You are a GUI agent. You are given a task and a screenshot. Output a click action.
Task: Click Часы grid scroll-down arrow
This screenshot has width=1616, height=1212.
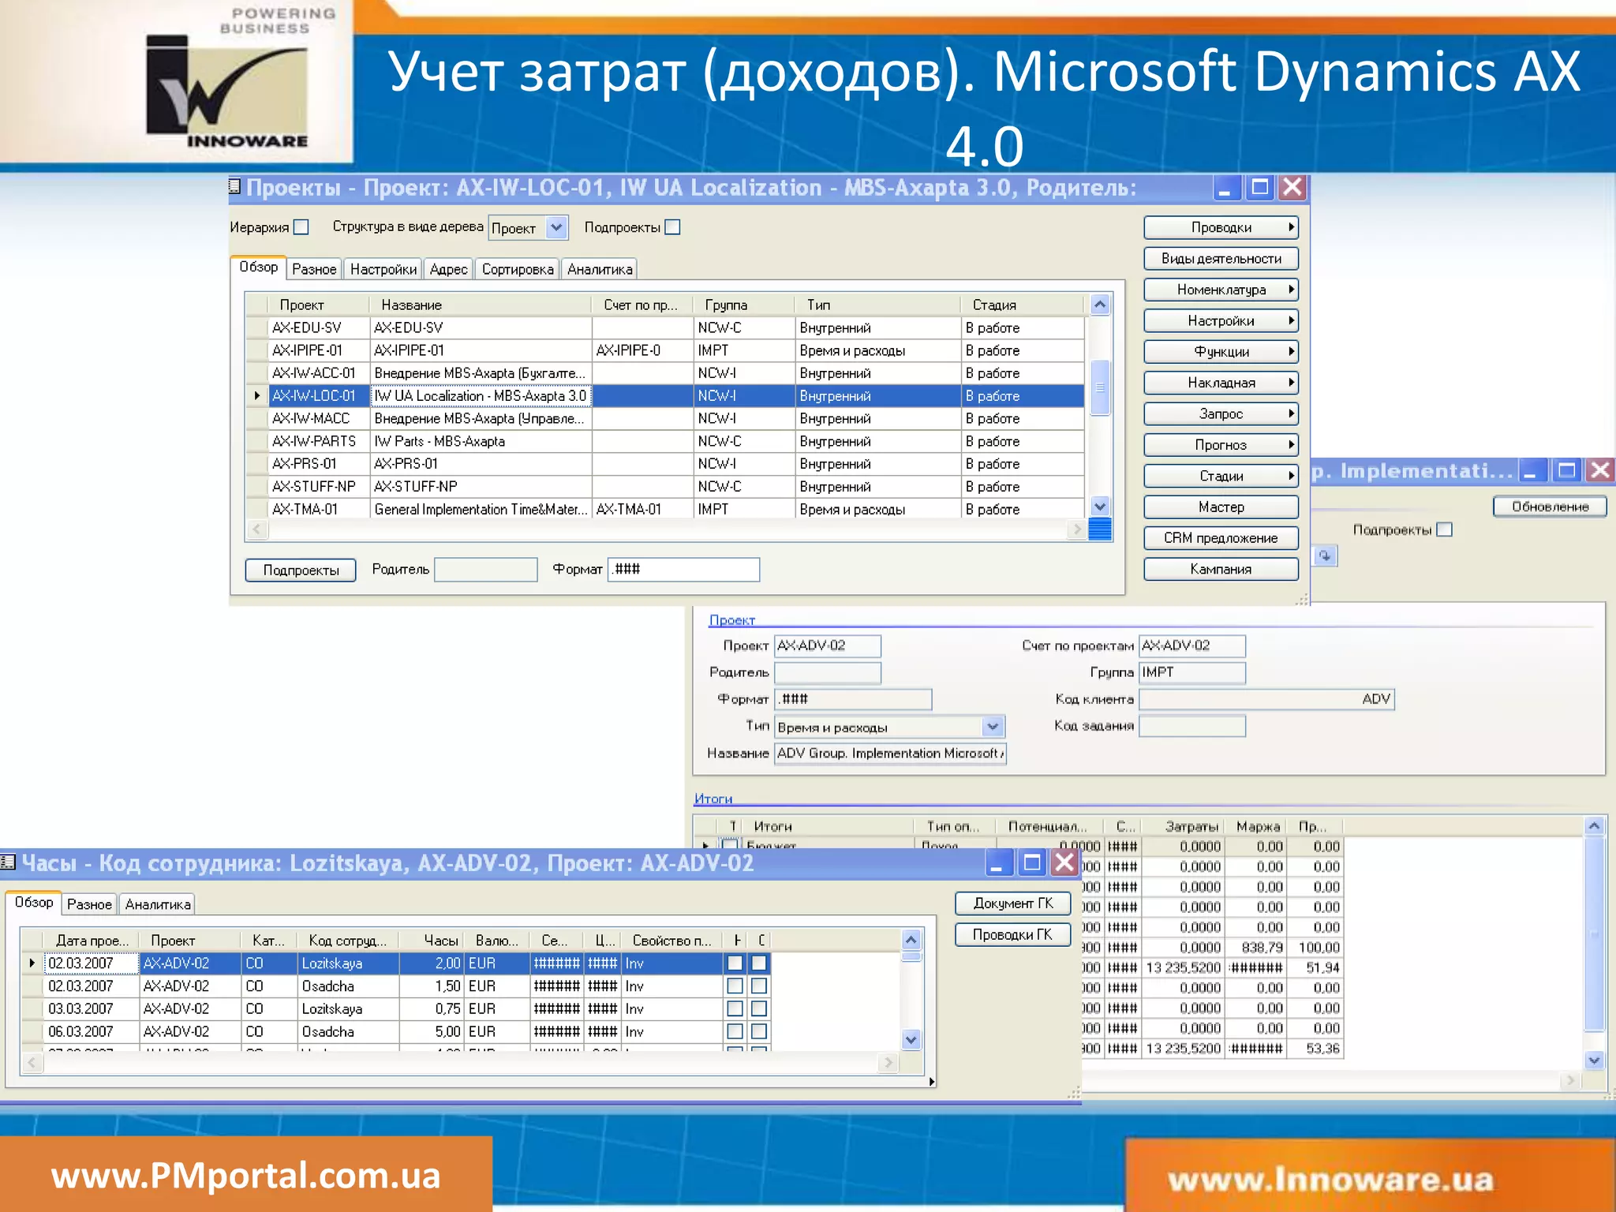pos(911,1039)
